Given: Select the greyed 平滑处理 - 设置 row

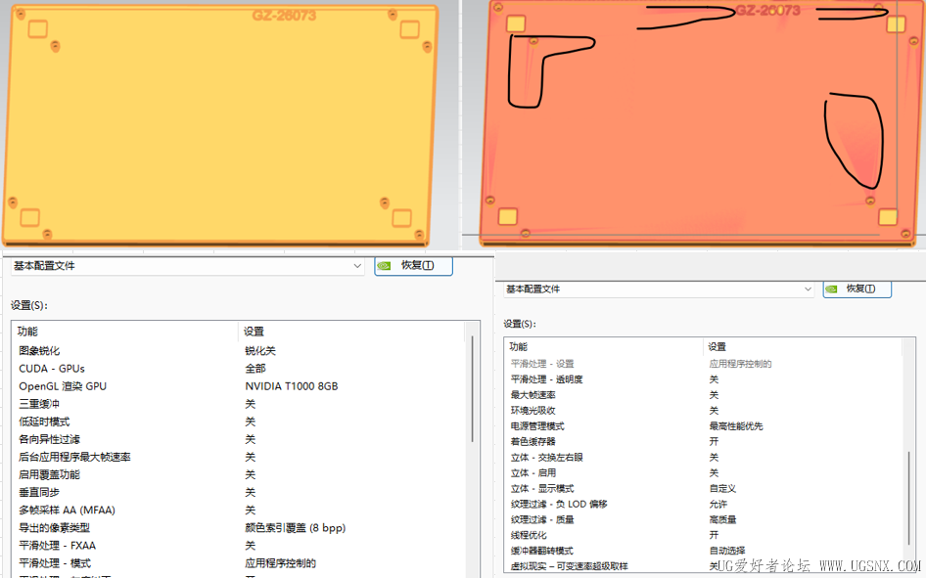Looking at the screenshot, I should pyautogui.click(x=704, y=364).
